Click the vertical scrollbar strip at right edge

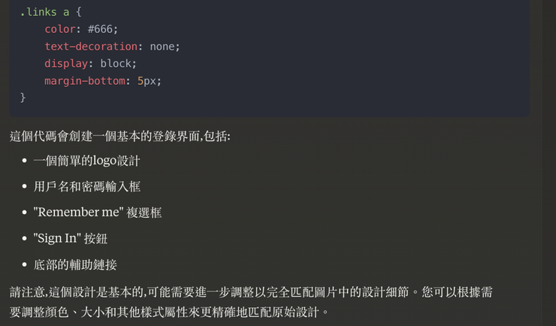[548, 163]
